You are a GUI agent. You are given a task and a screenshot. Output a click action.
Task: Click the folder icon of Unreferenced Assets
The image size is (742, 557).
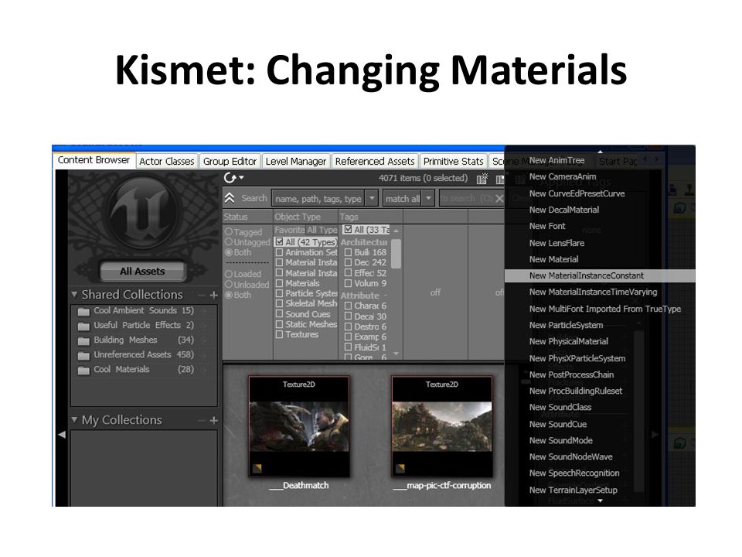click(x=83, y=355)
